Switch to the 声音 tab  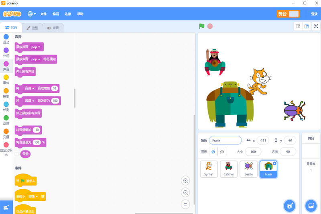click(53, 28)
